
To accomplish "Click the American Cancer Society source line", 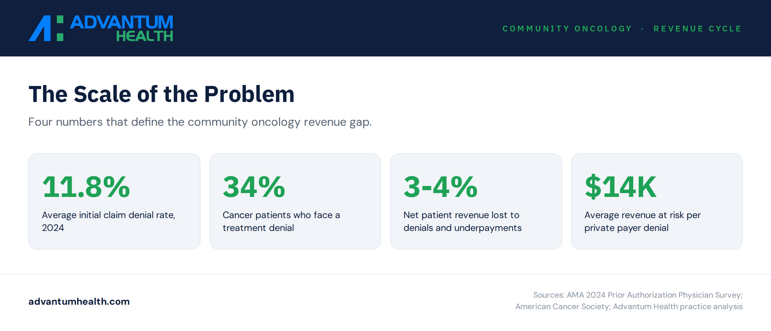I will pos(563,306).
